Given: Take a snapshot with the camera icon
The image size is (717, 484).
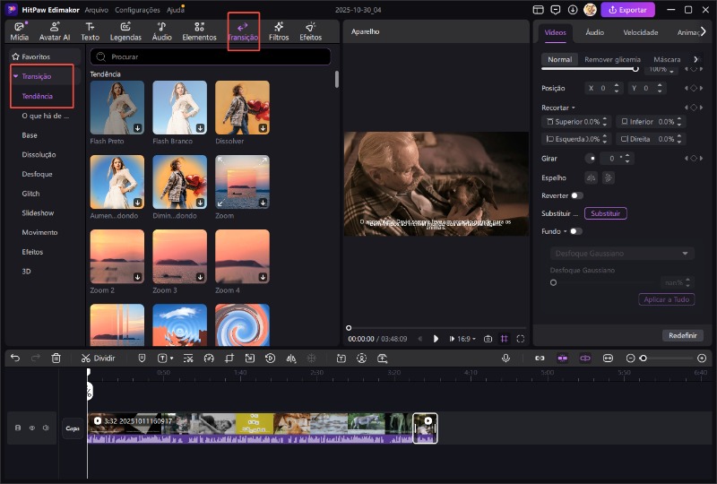Looking at the screenshot, I should tap(488, 339).
